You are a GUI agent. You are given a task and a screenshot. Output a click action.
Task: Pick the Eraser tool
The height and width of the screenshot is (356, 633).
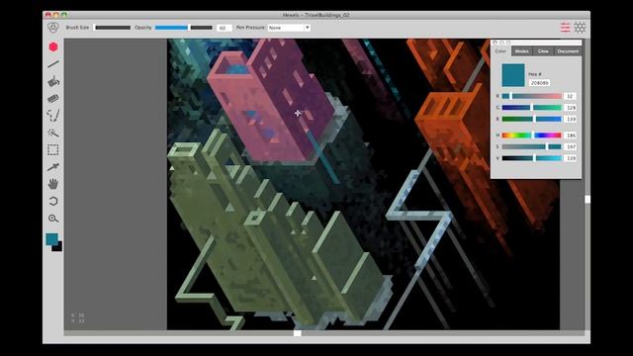[53, 98]
